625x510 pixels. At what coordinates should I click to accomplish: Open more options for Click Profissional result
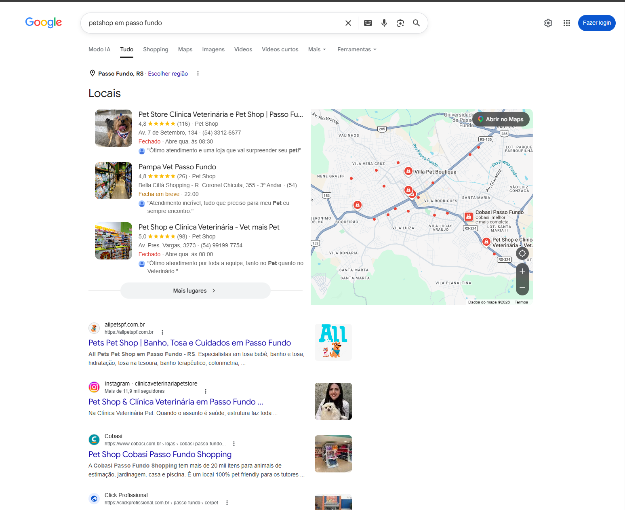tap(227, 503)
